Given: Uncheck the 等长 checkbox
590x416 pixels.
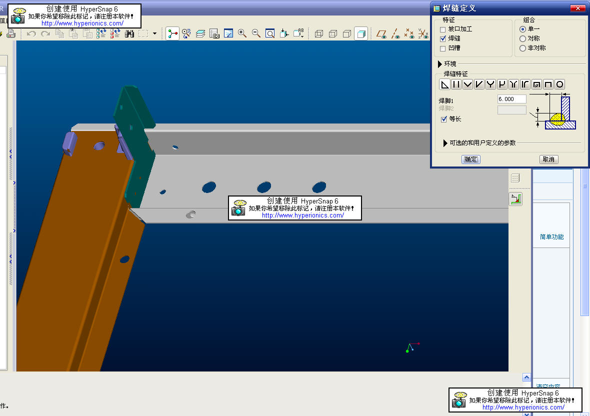Looking at the screenshot, I should pos(444,119).
